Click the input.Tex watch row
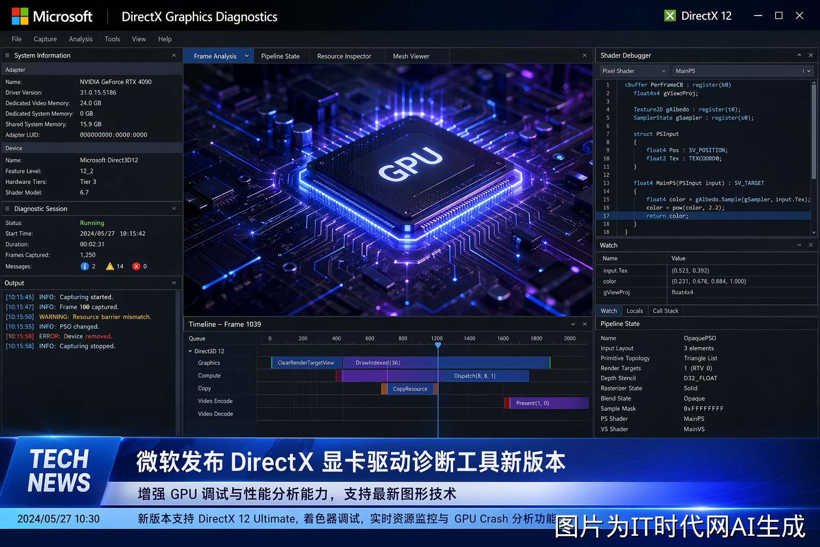This screenshot has width=820, height=547. coord(706,271)
